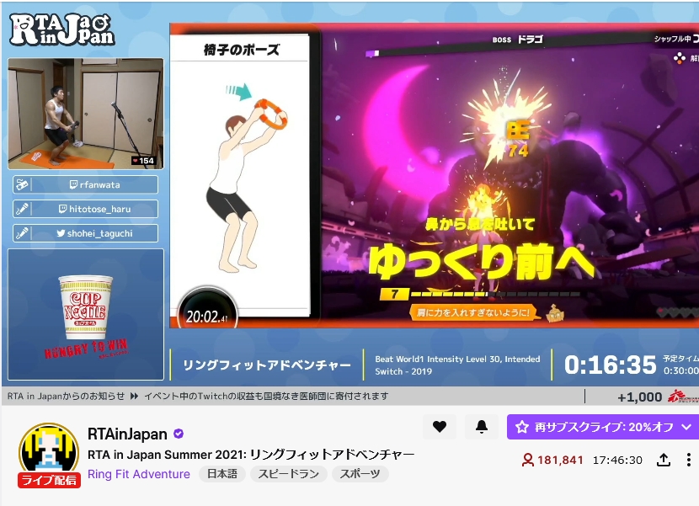Select the 日本語 tag

(222, 474)
